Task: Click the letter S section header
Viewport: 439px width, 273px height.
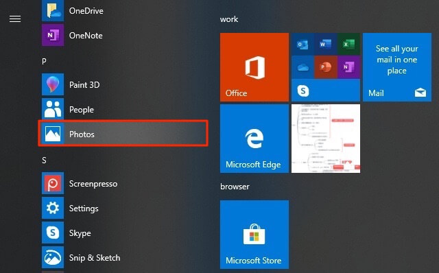Action: click(x=44, y=160)
